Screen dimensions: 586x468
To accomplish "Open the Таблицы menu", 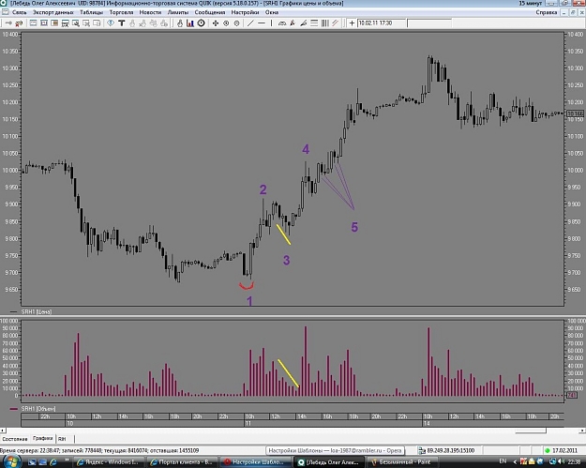I will pyautogui.click(x=91, y=12).
